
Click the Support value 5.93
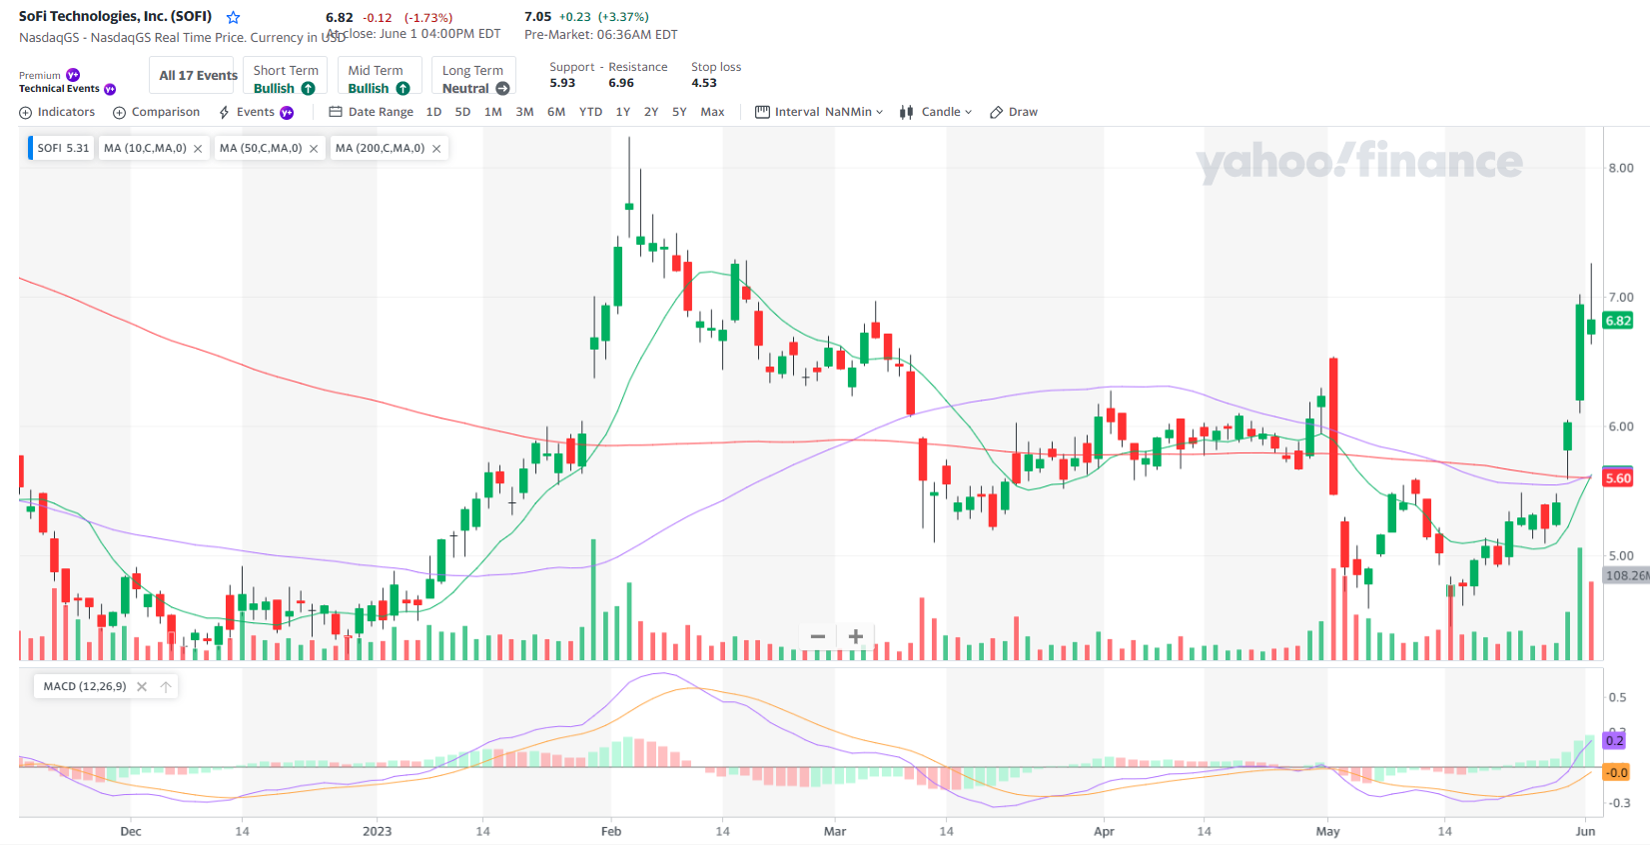coord(562,83)
